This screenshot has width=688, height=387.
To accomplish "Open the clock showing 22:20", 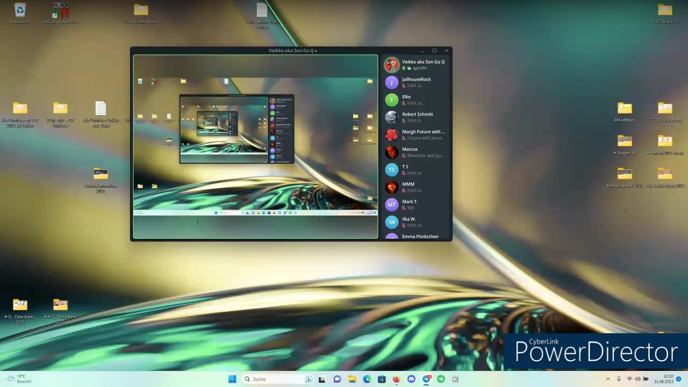I will 664,379.
